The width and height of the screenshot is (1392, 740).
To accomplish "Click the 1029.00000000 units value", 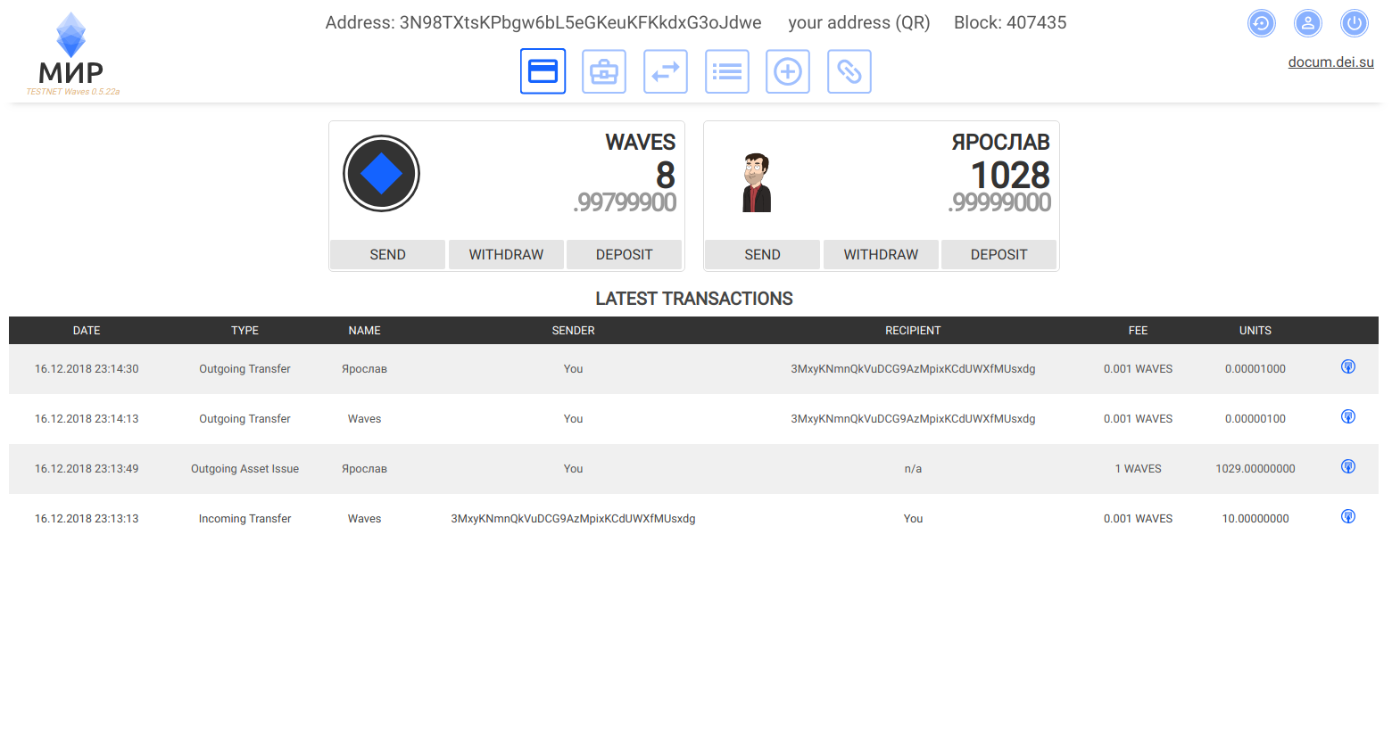I will click(1255, 469).
